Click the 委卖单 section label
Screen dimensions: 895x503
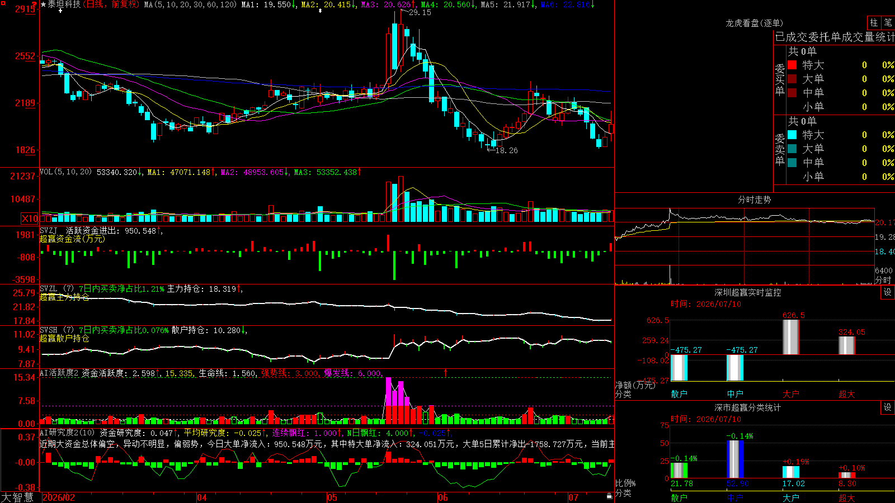(x=780, y=149)
